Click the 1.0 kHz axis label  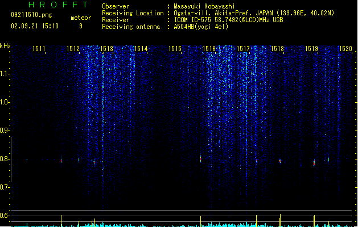click(x=5, y=102)
